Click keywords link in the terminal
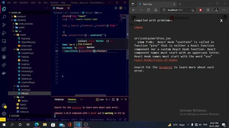229x128 pixels. pyautogui.click(x=77, y=107)
